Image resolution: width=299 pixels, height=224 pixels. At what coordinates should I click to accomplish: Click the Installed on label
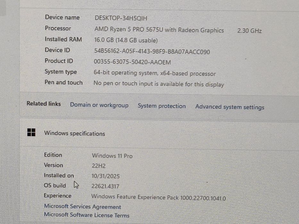click(x=59, y=175)
